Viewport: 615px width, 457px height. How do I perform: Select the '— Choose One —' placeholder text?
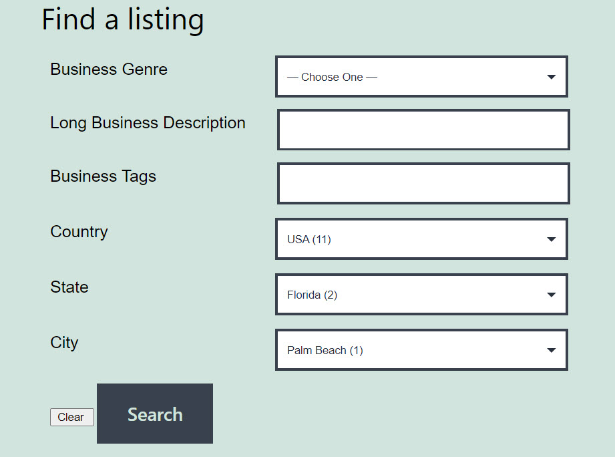pyautogui.click(x=332, y=78)
